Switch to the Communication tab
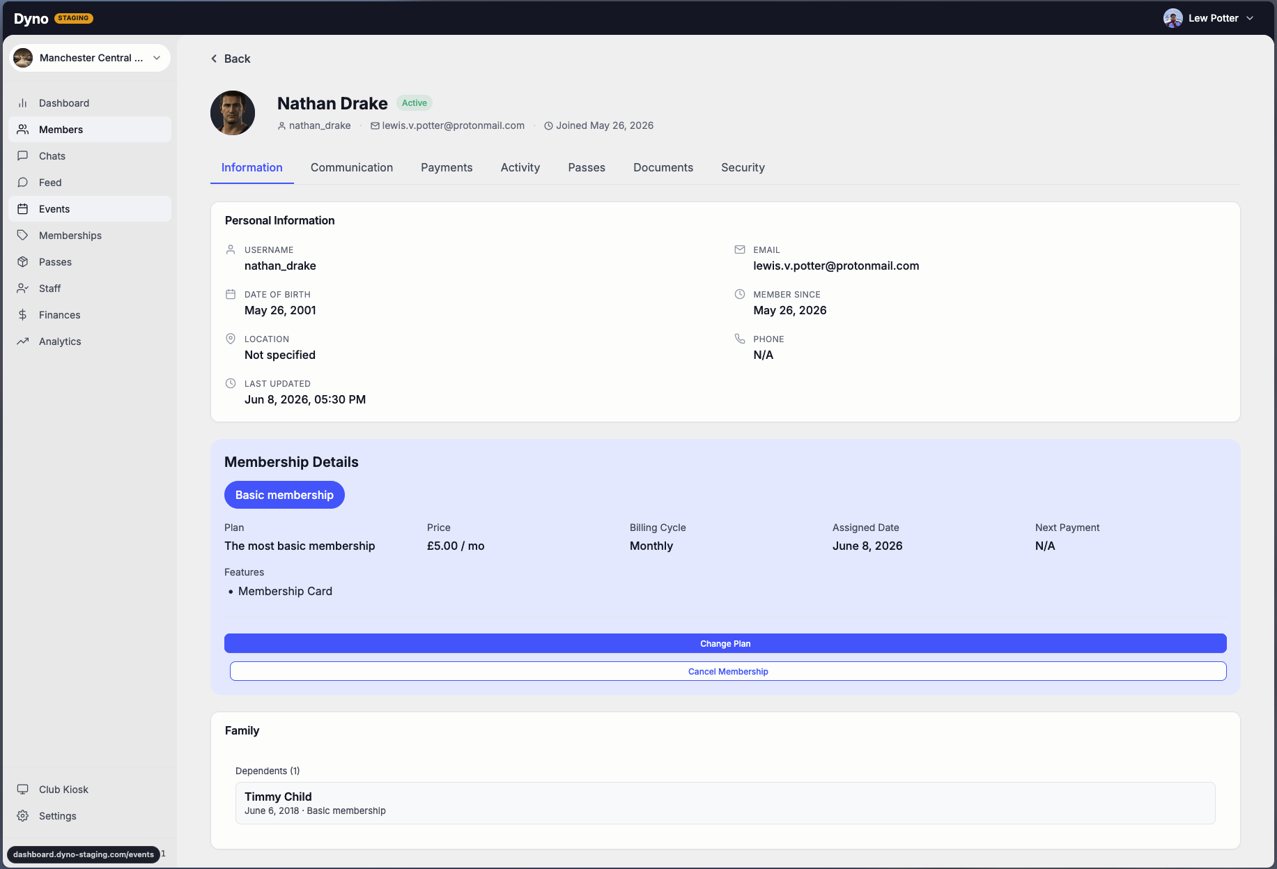1277x869 pixels. point(352,167)
